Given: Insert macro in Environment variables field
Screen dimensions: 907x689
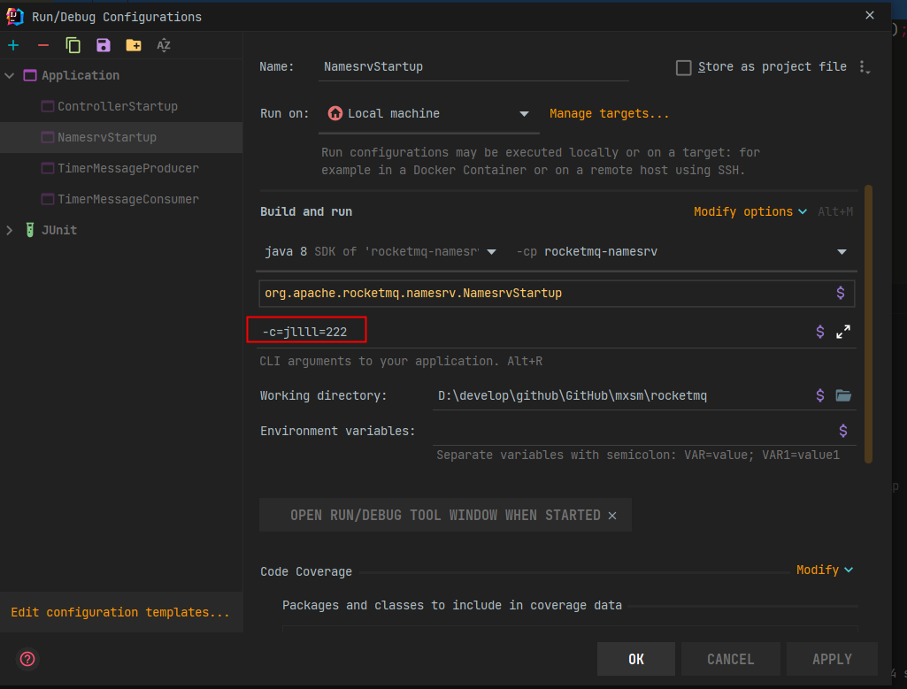Looking at the screenshot, I should pos(842,431).
